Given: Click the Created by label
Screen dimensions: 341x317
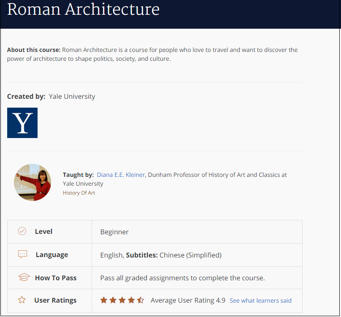Looking at the screenshot, I should [x=26, y=96].
